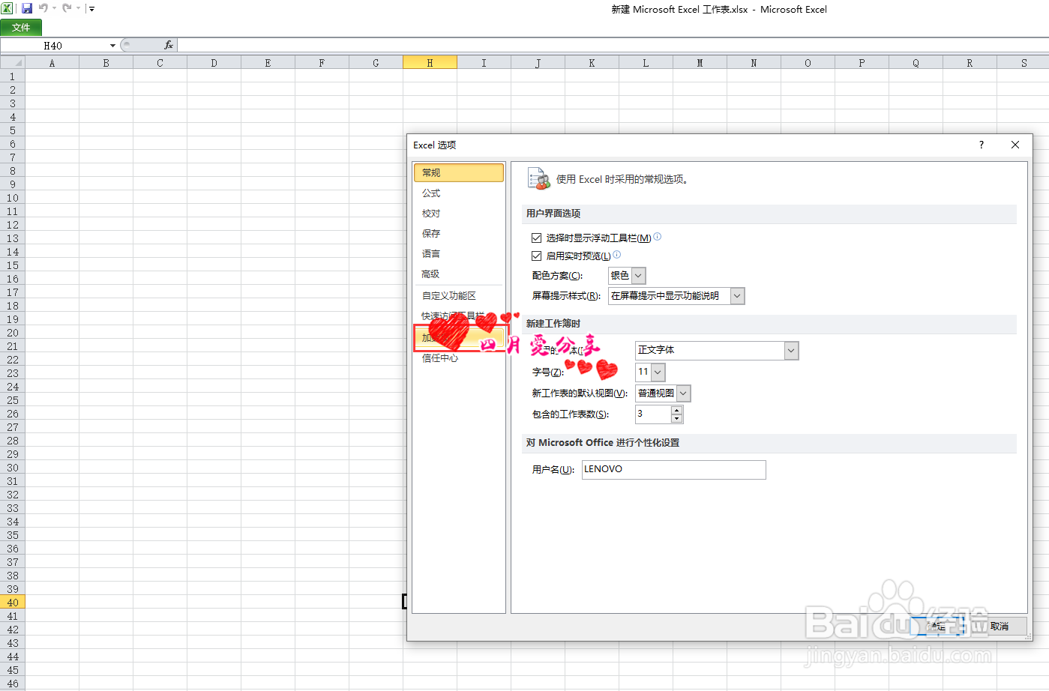Viewport: 1049px width, 691px height.
Task: Click the Select All corner of worksheet
Action: point(13,63)
